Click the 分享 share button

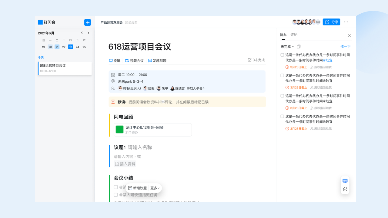(331, 22)
